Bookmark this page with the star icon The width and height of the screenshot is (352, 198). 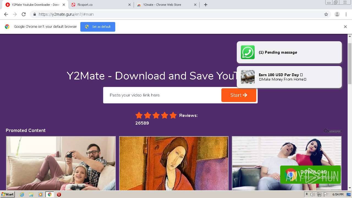click(326, 14)
